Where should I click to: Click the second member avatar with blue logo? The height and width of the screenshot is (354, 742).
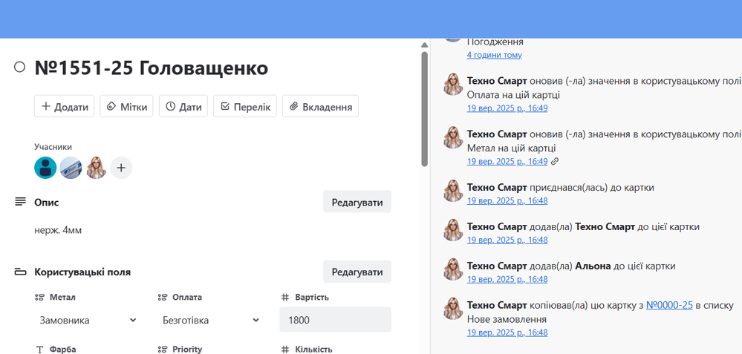71,168
